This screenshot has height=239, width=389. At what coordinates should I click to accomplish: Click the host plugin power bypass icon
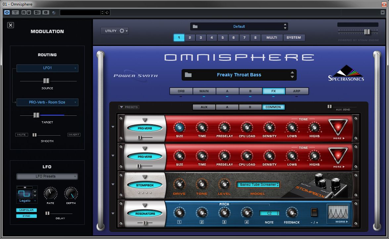click(7, 13)
